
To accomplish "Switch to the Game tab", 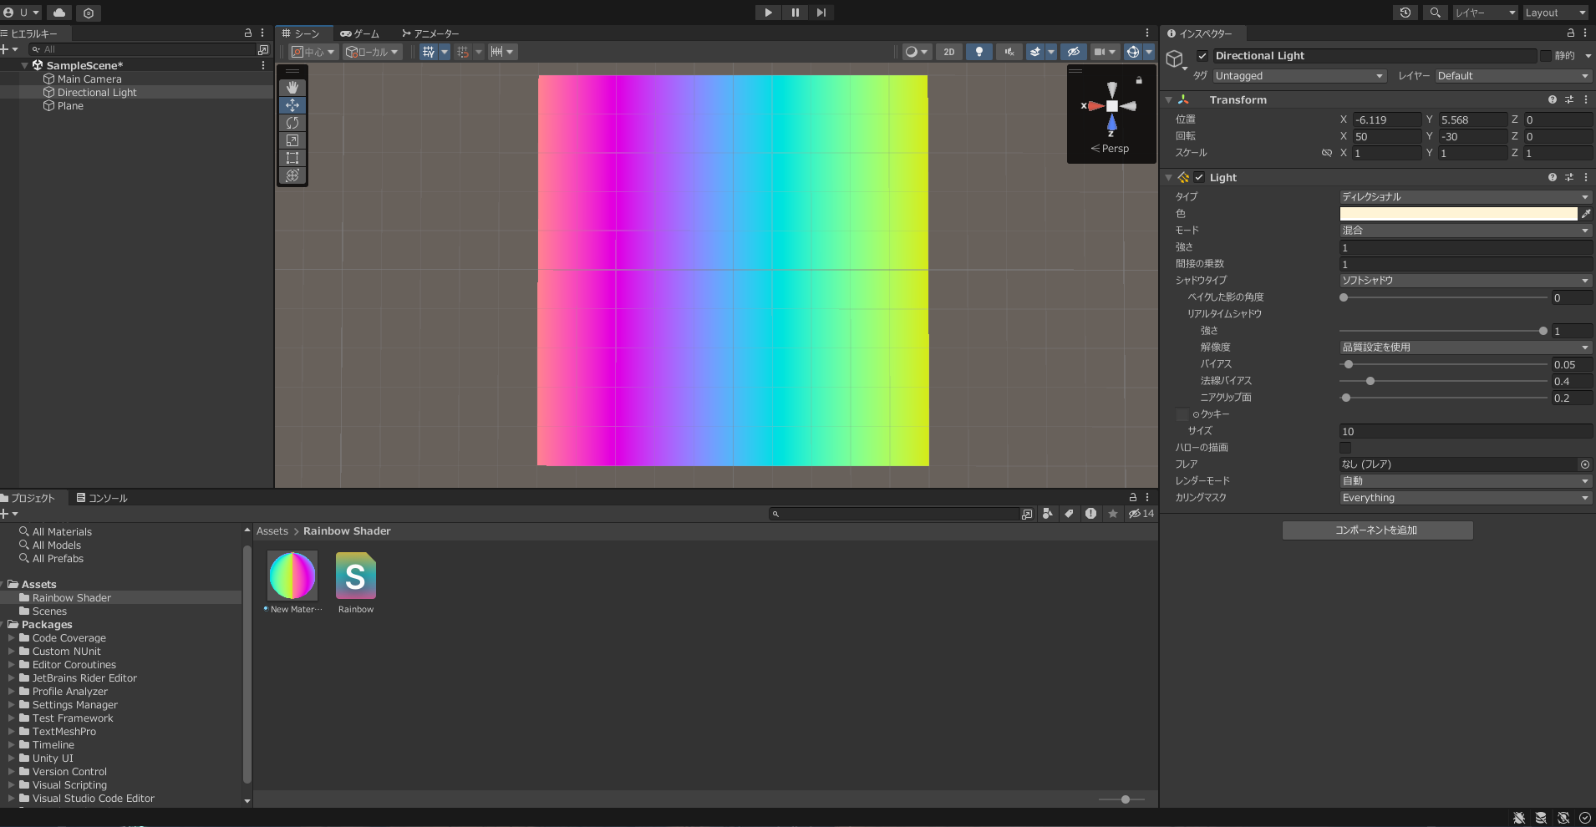I will tap(360, 33).
